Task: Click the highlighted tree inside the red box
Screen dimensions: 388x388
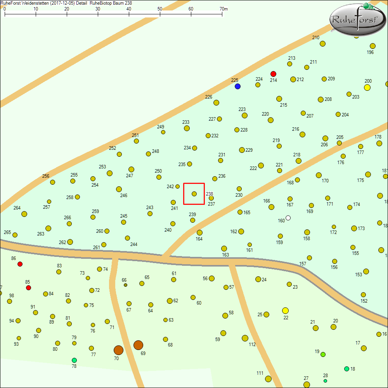Action: click(194, 194)
